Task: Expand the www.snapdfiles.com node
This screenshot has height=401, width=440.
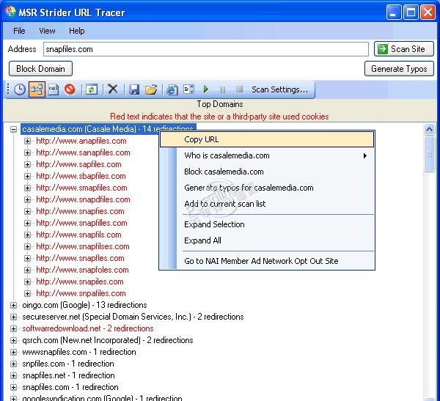Action: click(27, 199)
